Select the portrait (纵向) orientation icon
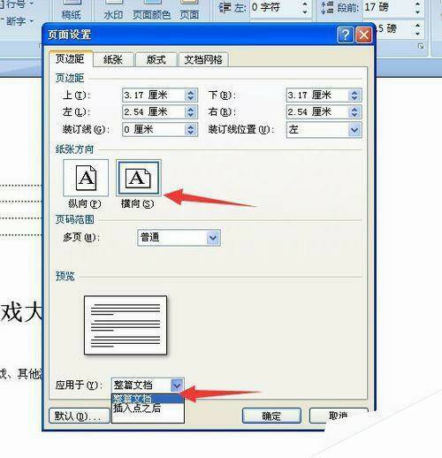This screenshot has width=442, height=458. coord(86,178)
